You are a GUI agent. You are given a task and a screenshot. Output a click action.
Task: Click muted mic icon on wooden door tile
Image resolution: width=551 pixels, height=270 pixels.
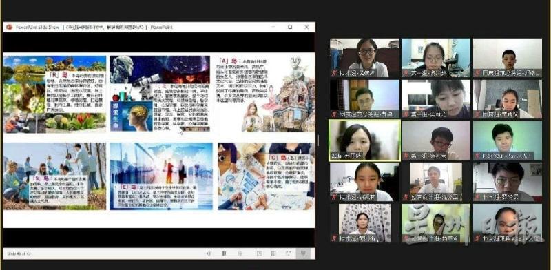(334, 114)
